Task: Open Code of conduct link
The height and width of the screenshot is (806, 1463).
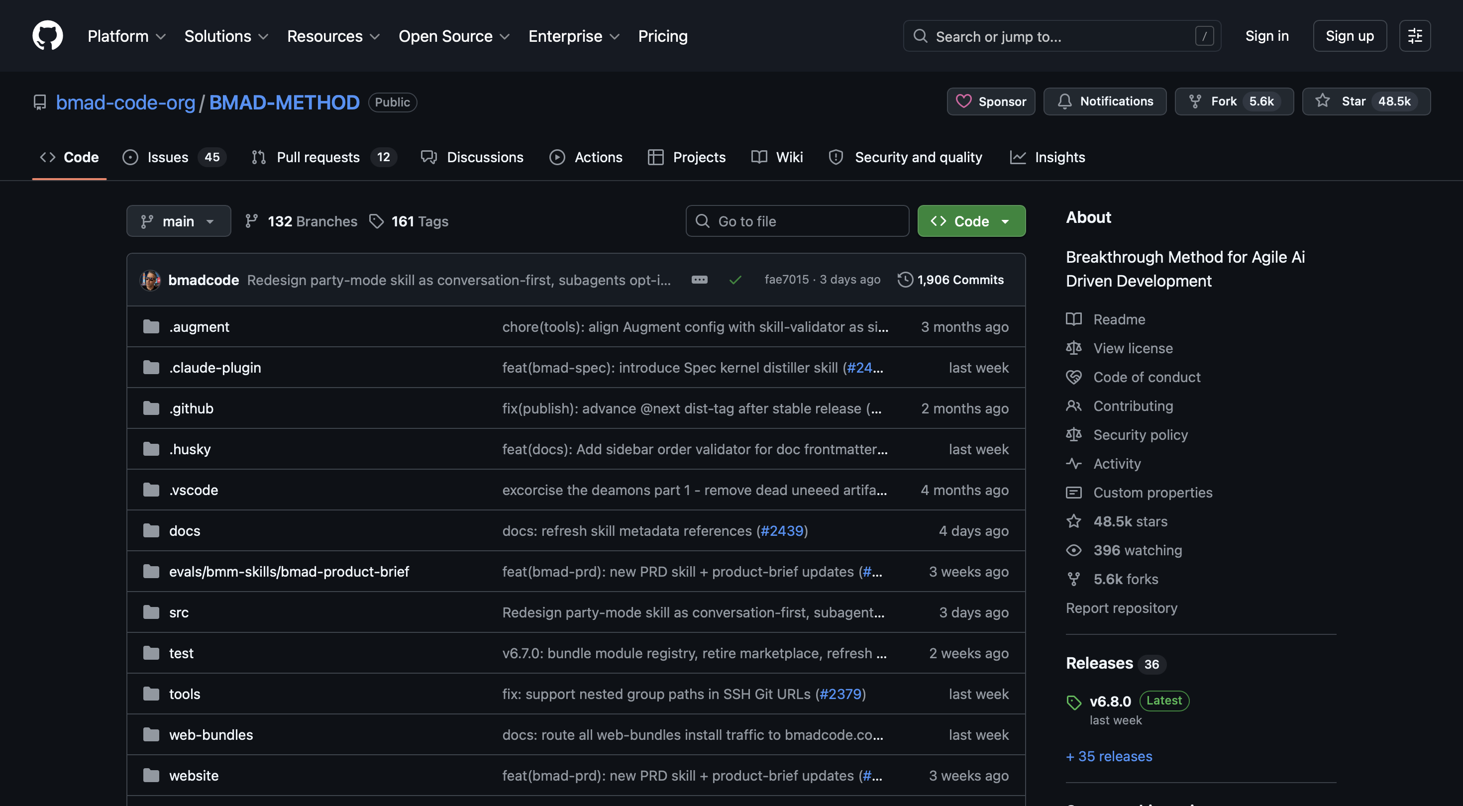Action: pos(1133,377)
